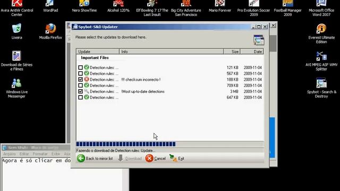Uncheck the 3 MB detection rules update

click(x=80, y=91)
